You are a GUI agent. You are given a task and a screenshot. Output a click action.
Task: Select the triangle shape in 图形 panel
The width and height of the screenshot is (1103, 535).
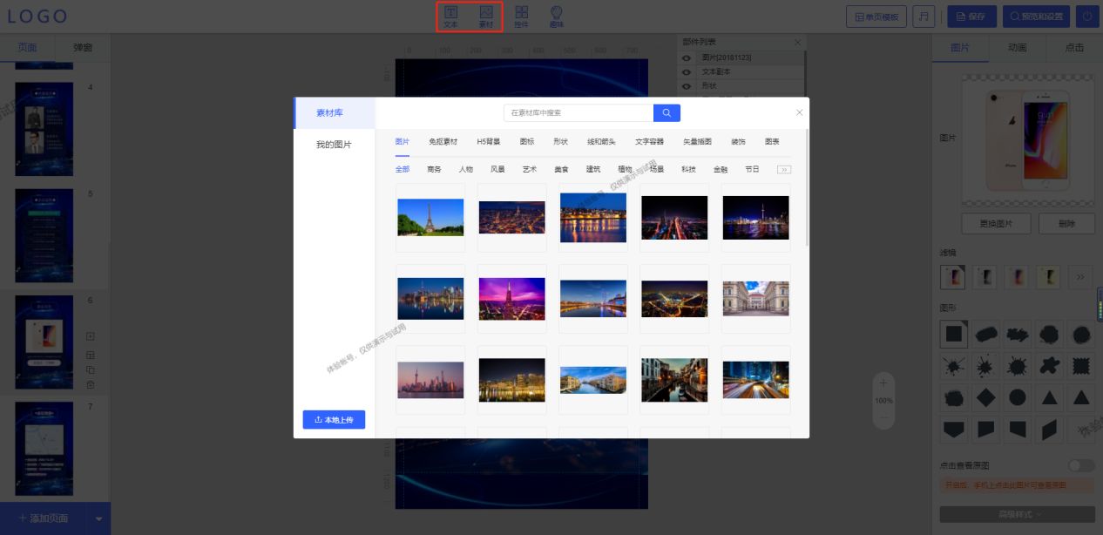coord(1049,397)
